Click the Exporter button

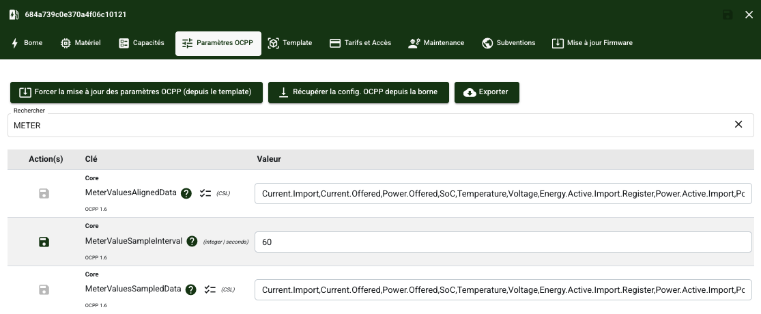tap(487, 92)
